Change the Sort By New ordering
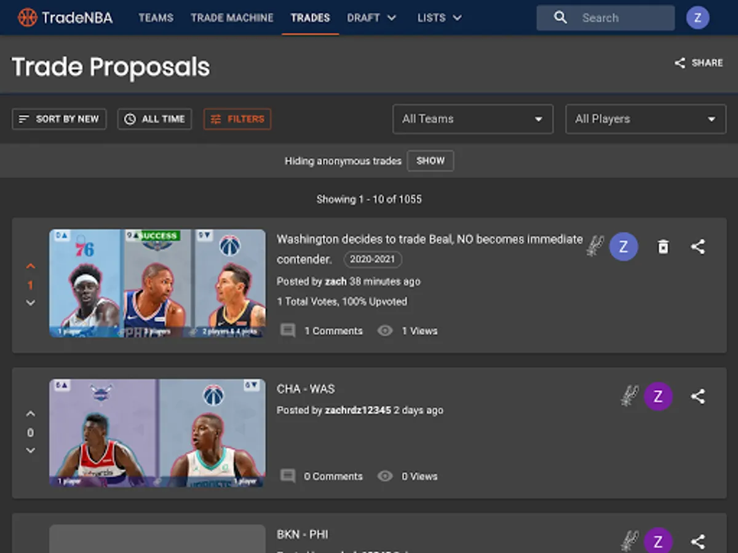The width and height of the screenshot is (738, 553). pos(59,119)
